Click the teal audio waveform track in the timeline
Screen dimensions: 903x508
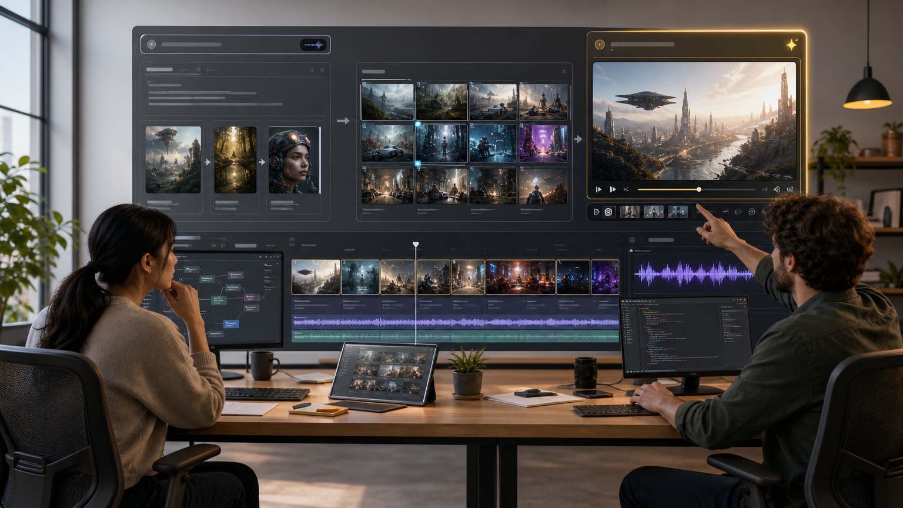point(456,336)
